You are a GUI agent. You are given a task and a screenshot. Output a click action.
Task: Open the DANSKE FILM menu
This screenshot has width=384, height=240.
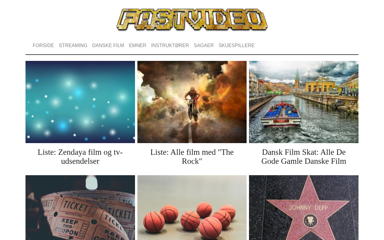point(108,46)
